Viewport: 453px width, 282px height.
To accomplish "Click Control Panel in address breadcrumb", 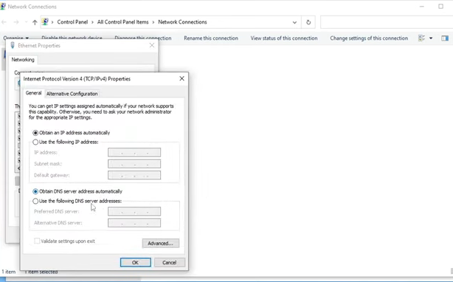I will pyautogui.click(x=72, y=22).
